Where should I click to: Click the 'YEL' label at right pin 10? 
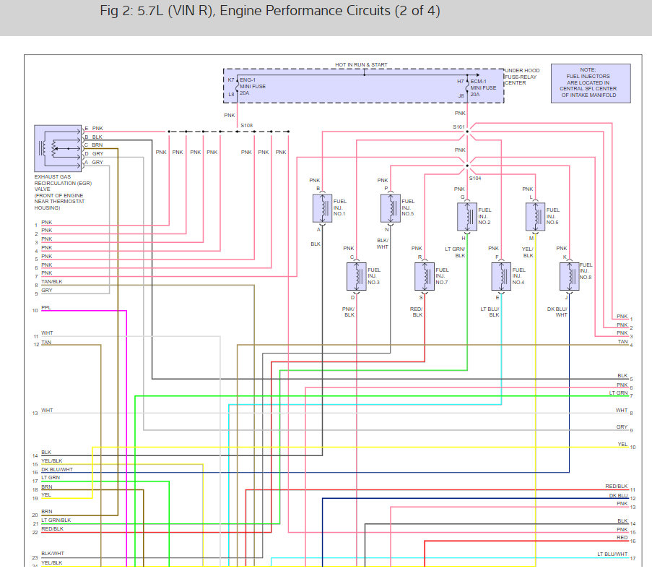[x=622, y=444]
